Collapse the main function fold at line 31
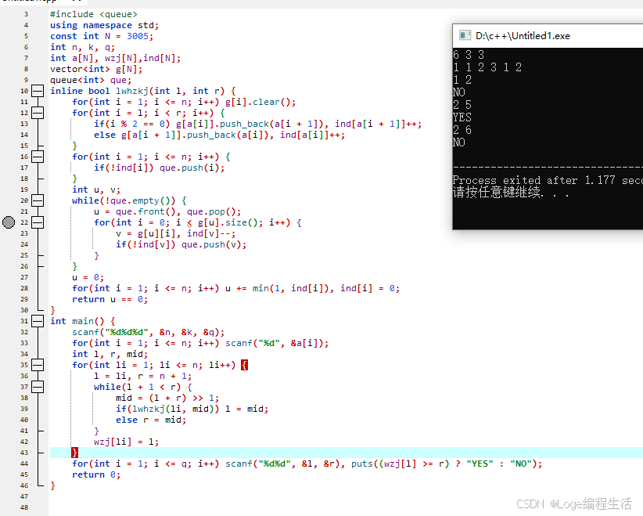Screen dimensions: 643x516 (x=38, y=321)
